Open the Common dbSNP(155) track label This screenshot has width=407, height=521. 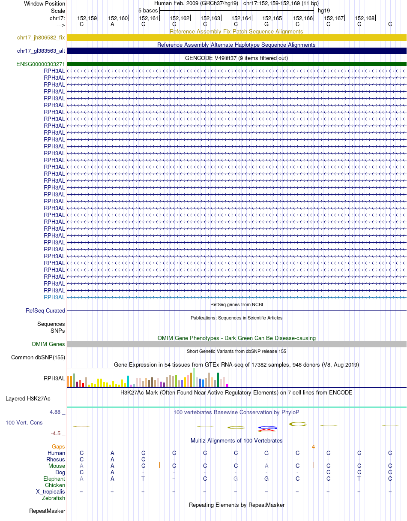pyautogui.click(x=38, y=357)
